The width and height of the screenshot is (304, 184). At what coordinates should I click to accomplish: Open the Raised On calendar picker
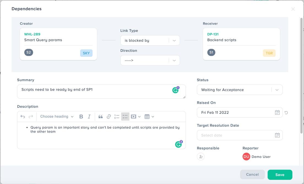[277, 112]
